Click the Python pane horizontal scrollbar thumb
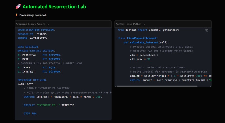The width and height of the screenshot is (225, 123). (157, 86)
